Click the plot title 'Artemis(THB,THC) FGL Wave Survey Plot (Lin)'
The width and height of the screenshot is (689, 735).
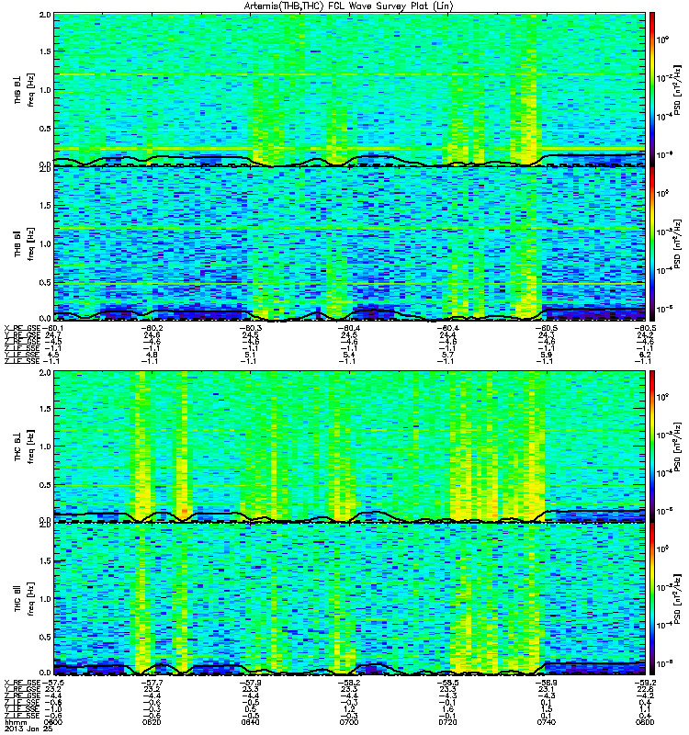(x=349, y=6)
